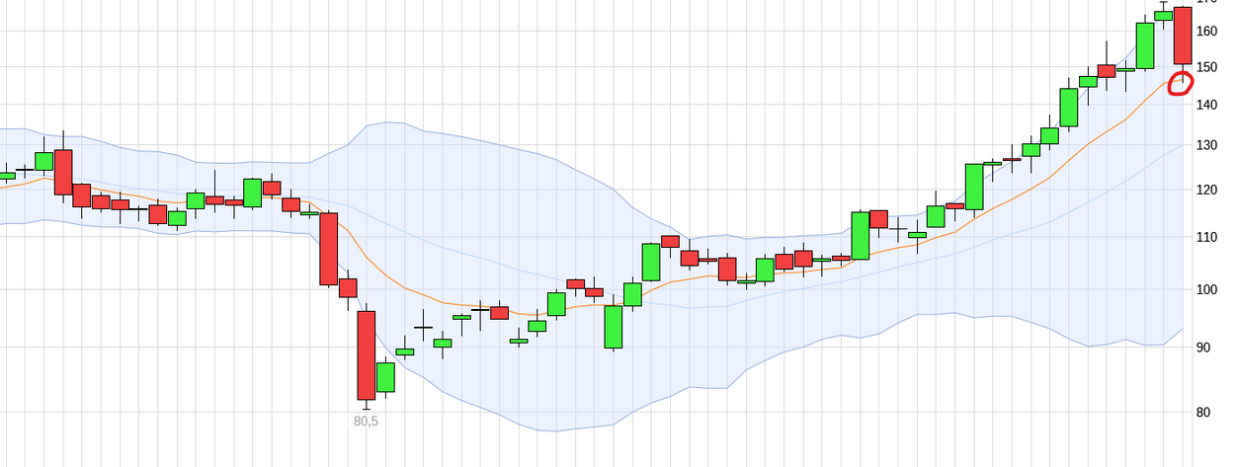
Task: Select the large red candle above the 80,5 low
Action: [367, 354]
